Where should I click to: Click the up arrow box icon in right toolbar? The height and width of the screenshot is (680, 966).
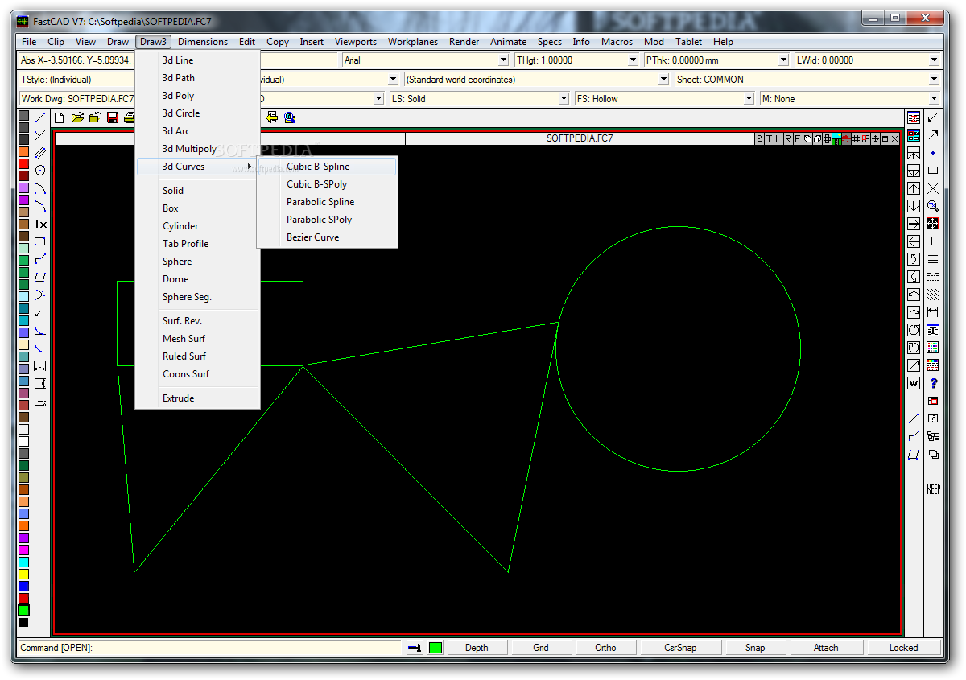coord(914,188)
